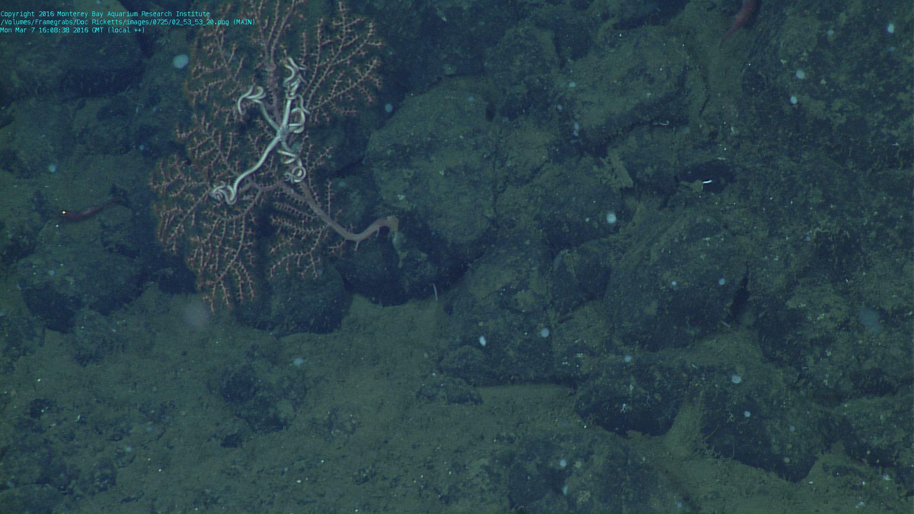The height and width of the screenshot is (514, 914).
Task: Click the coiled brittle star arm lower left
Action: click(224, 193)
